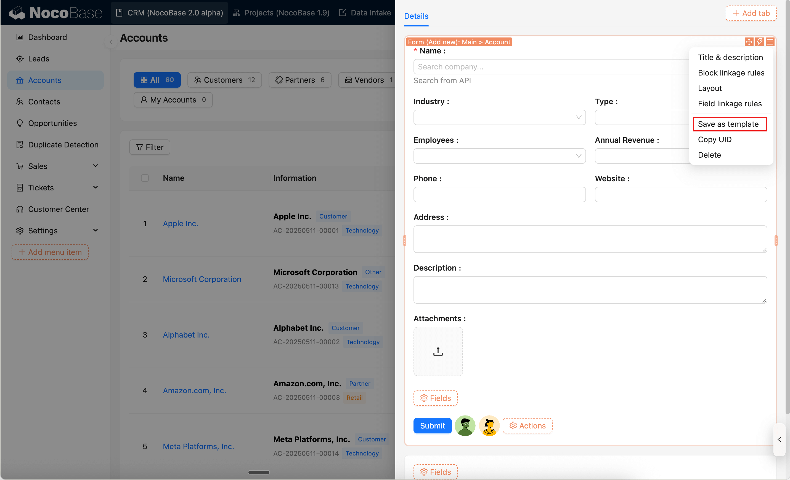The image size is (790, 480).
Task: Click the right-edge collapse arrow handle
Action: 780,439
